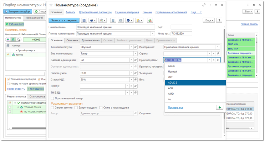265x142 pixels.
Task: Click the barcode card toolbar icon
Action: [x=121, y=20]
